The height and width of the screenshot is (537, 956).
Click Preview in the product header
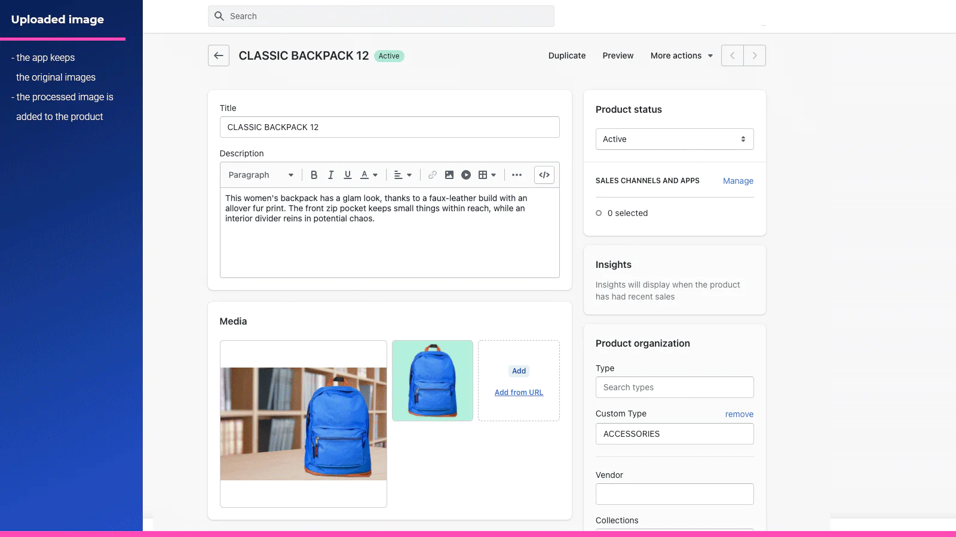[618, 55]
